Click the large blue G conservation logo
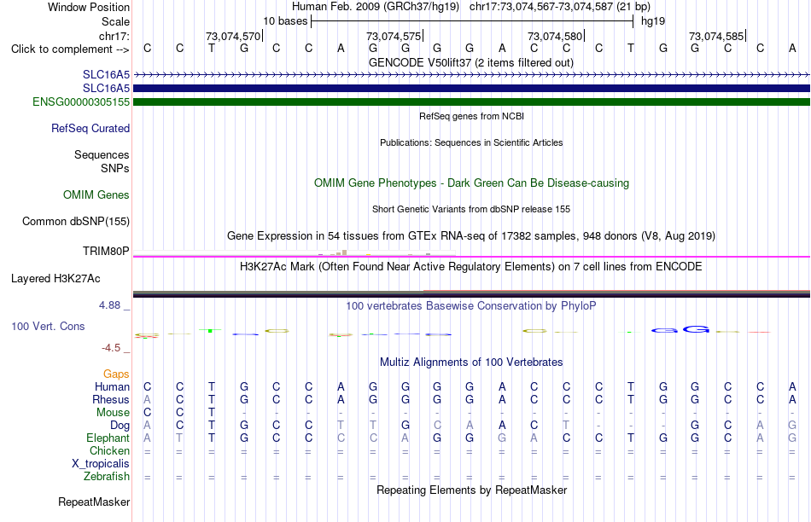Viewport: 811px width, 522px height. 696,329
